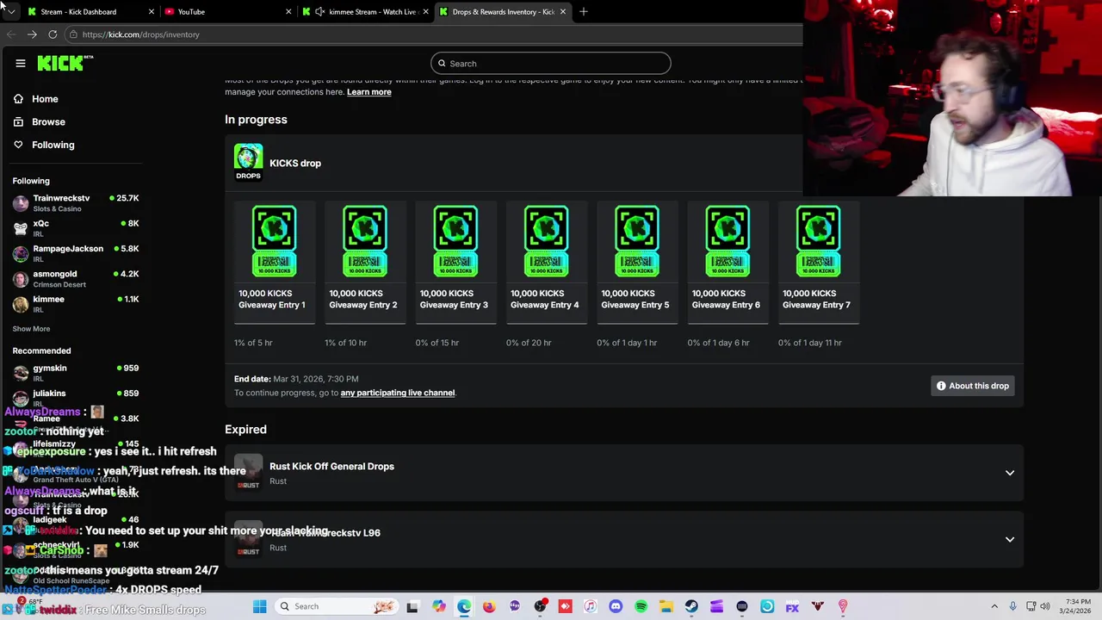Go to Home in sidebar
1102x620 pixels.
pos(45,99)
